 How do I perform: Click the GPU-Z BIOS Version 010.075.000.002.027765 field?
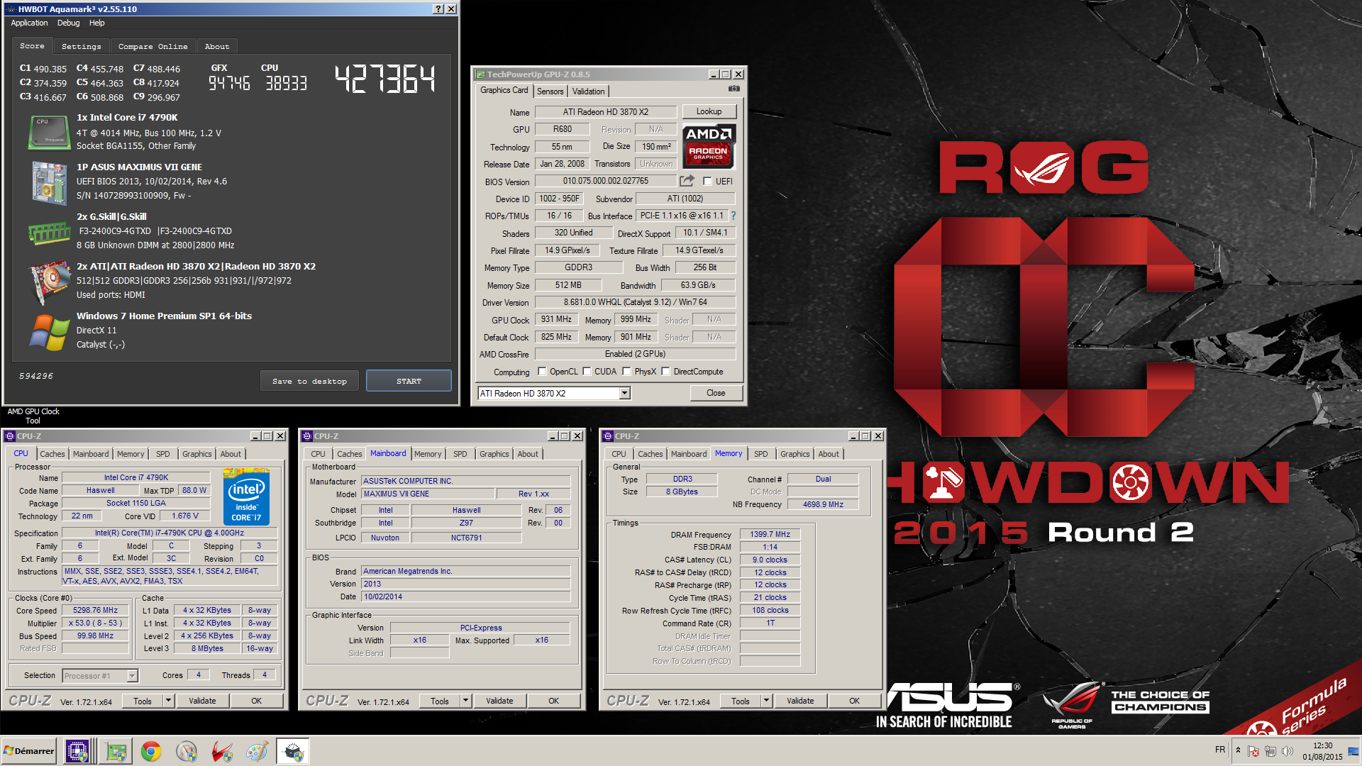click(x=606, y=182)
